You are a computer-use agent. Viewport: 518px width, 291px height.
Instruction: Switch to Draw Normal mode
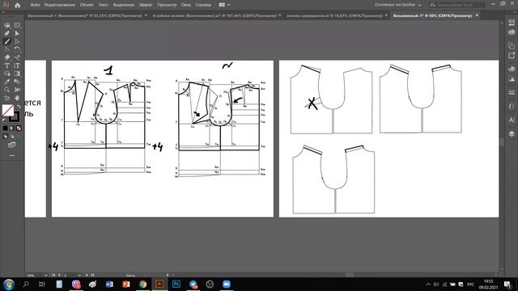point(6,136)
